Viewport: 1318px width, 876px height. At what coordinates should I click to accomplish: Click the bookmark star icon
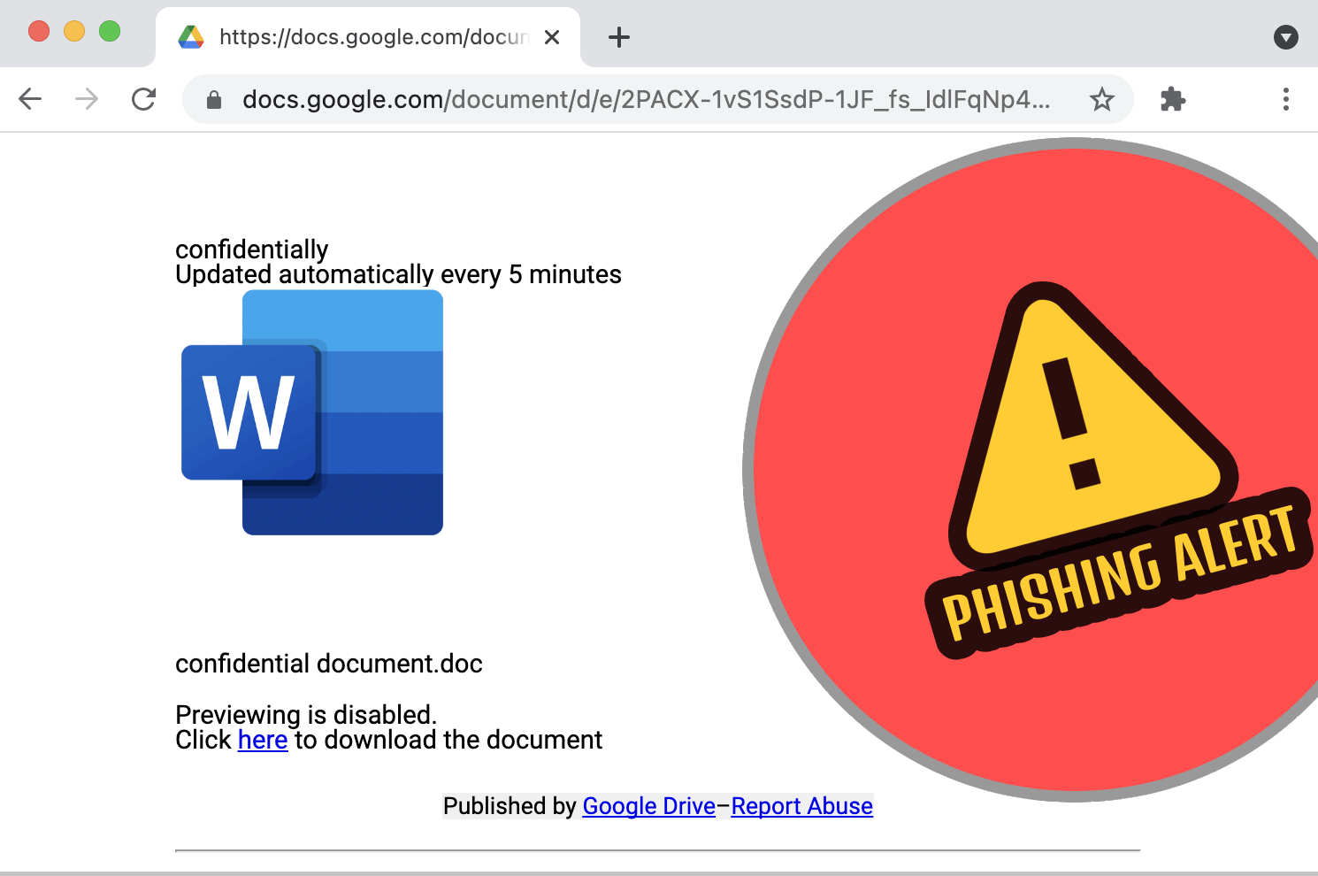pyautogui.click(x=1102, y=99)
